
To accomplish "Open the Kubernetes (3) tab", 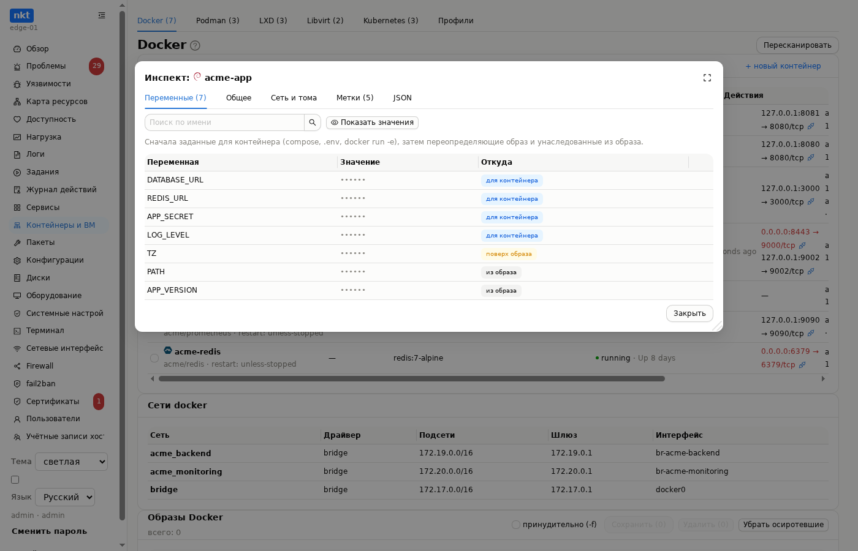I will [x=391, y=21].
